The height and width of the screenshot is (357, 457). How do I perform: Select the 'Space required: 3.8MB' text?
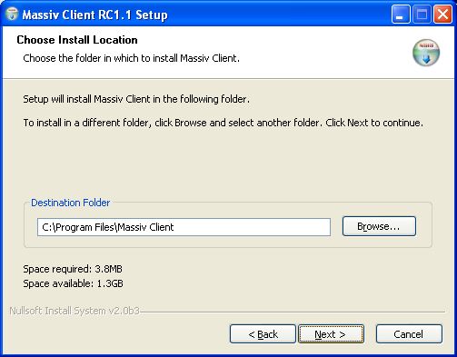(73, 269)
